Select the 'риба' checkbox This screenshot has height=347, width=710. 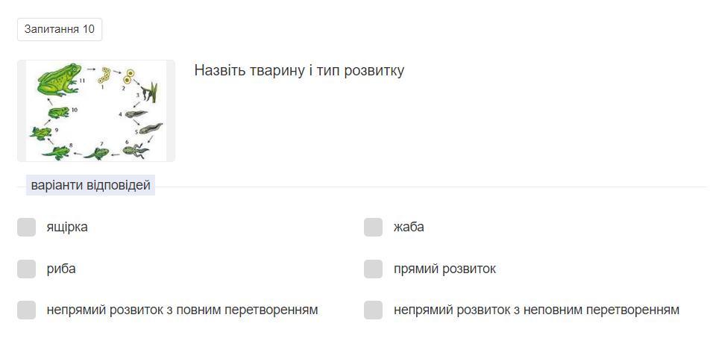point(27,269)
